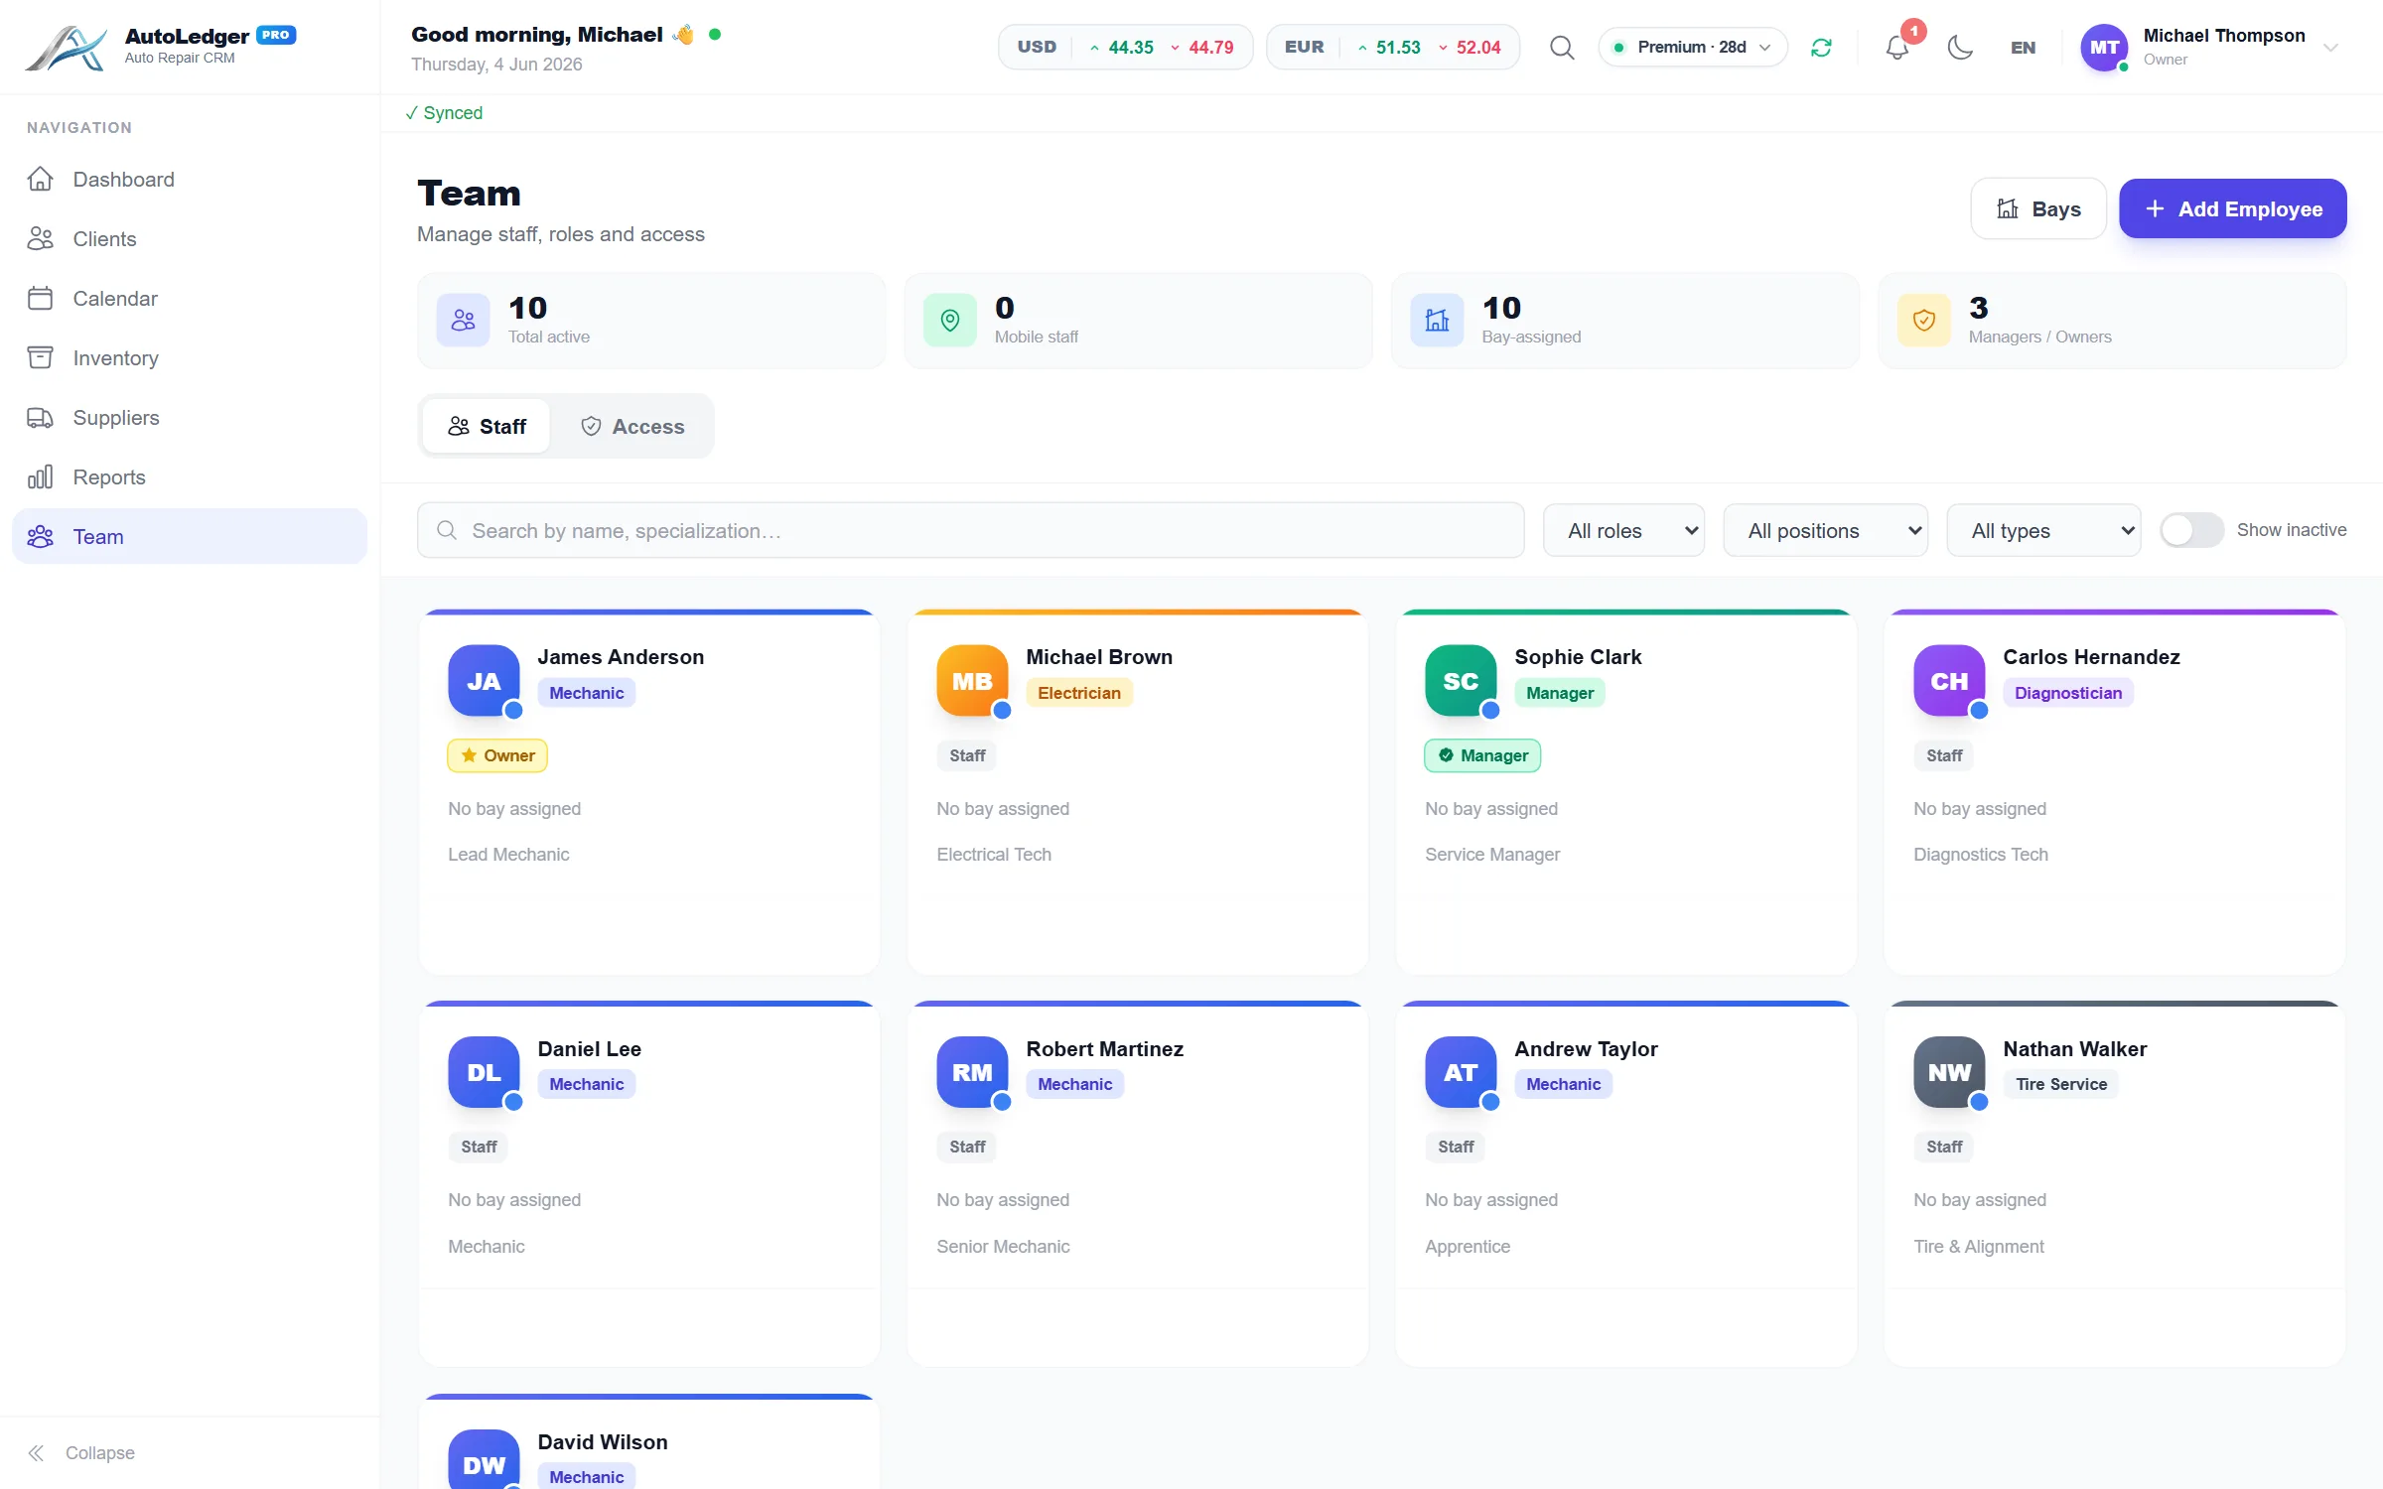Viewport: 2383px width, 1489px height.
Task: Open the notifications bell icon
Action: [x=1897, y=48]
